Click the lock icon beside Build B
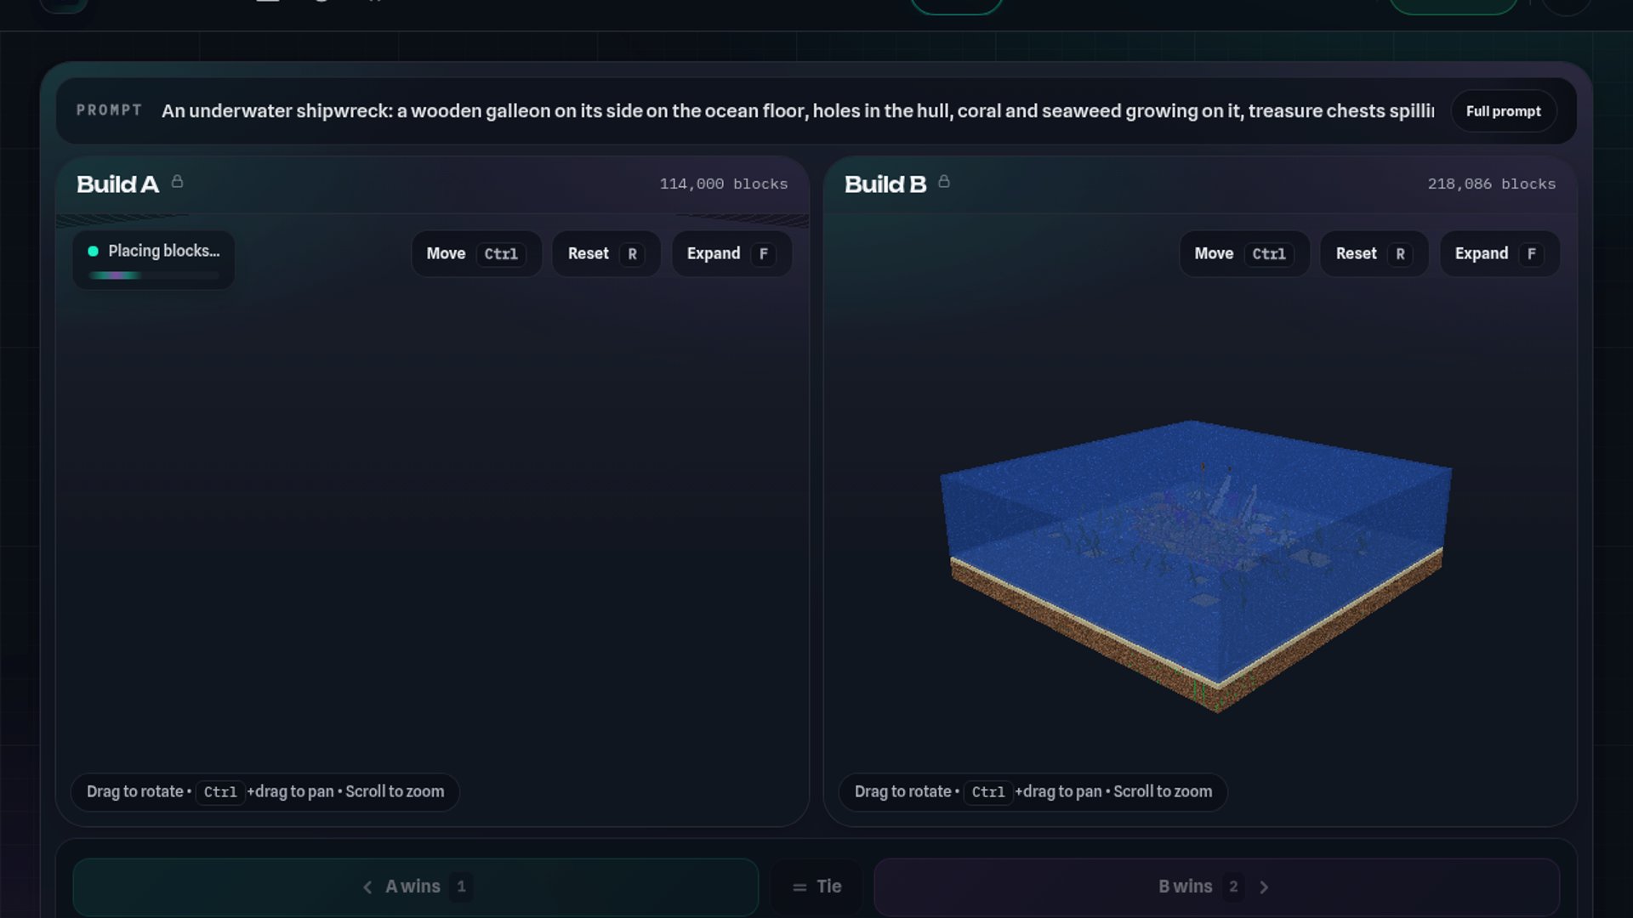 coord(944,182)
